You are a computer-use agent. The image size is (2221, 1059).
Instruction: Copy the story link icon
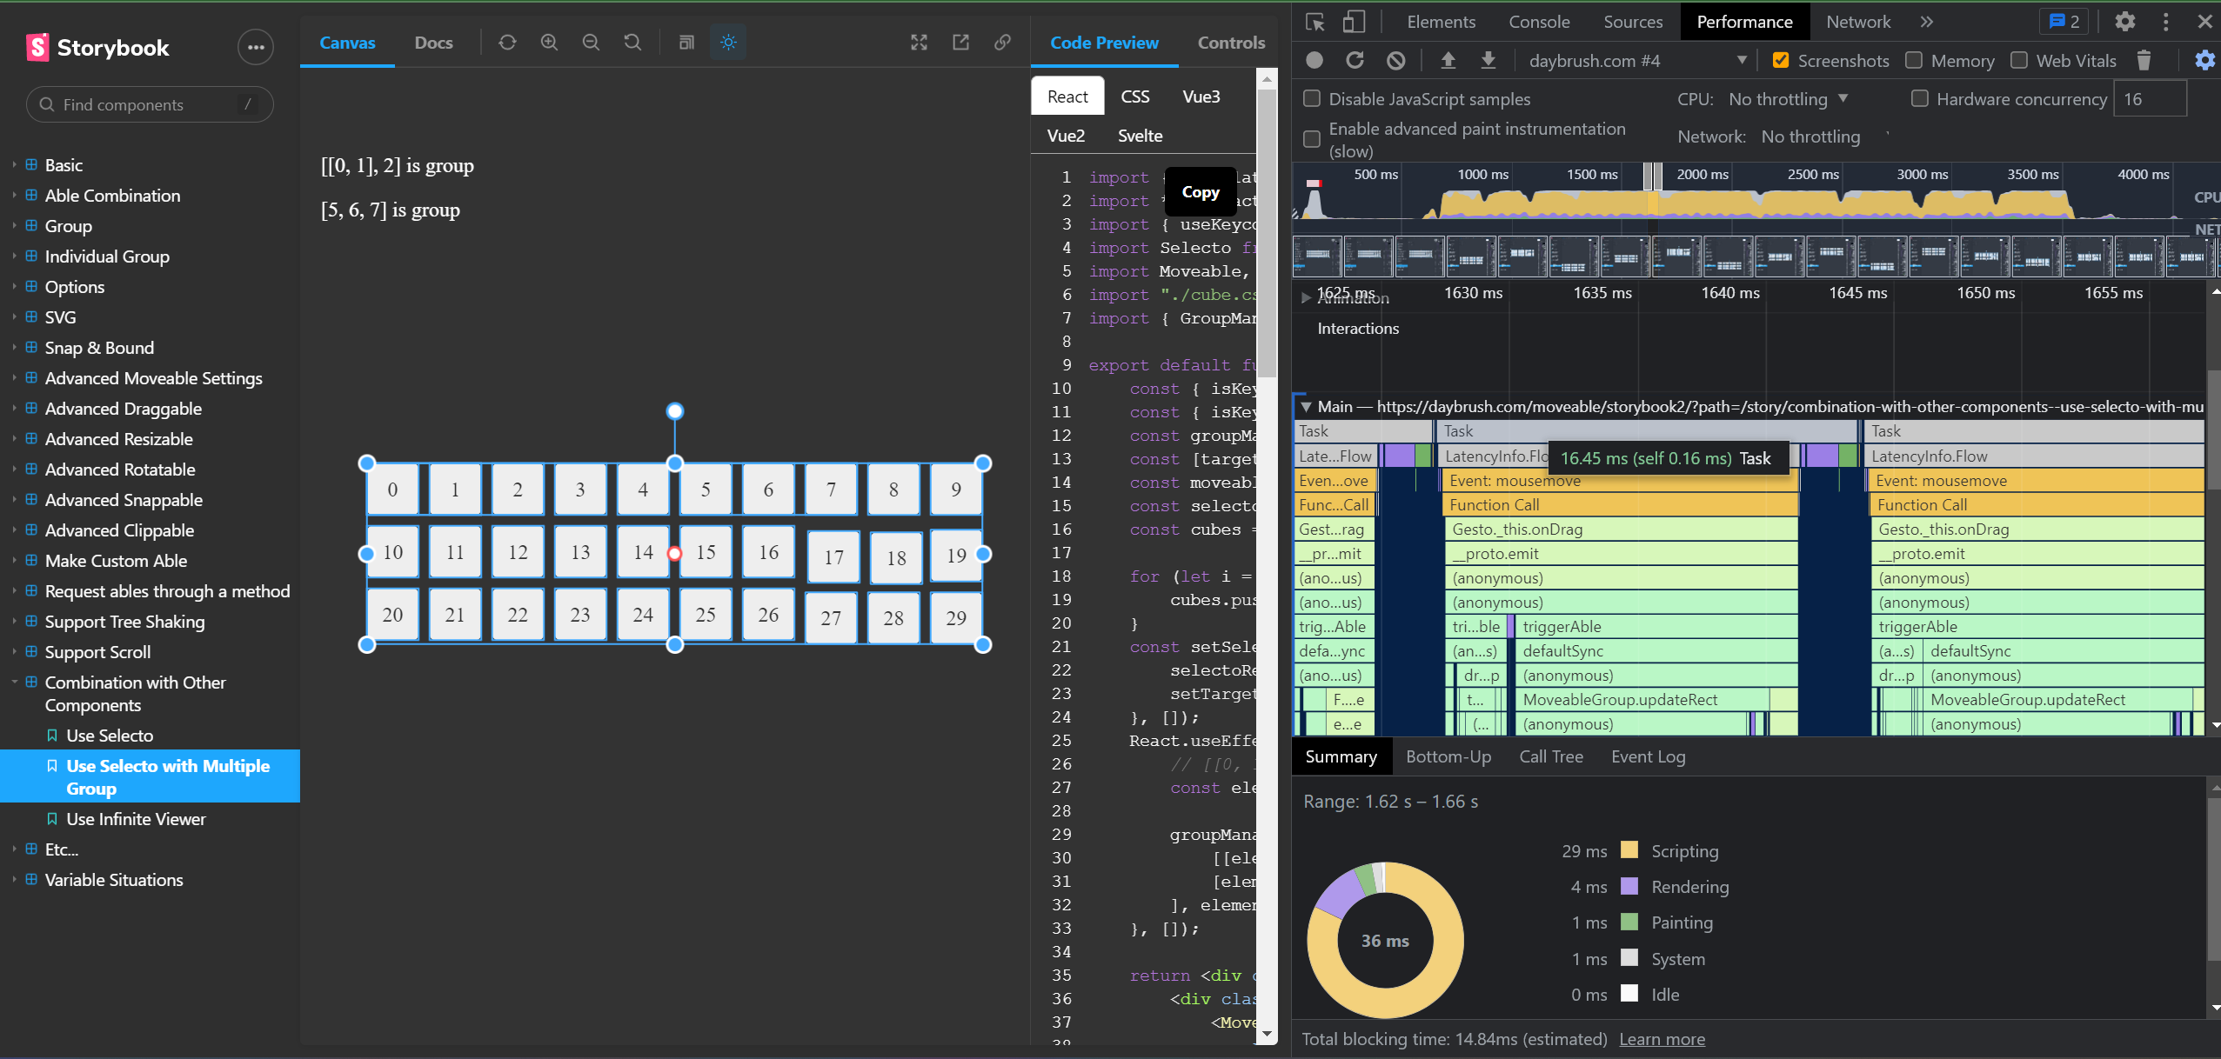[1002, 42]
